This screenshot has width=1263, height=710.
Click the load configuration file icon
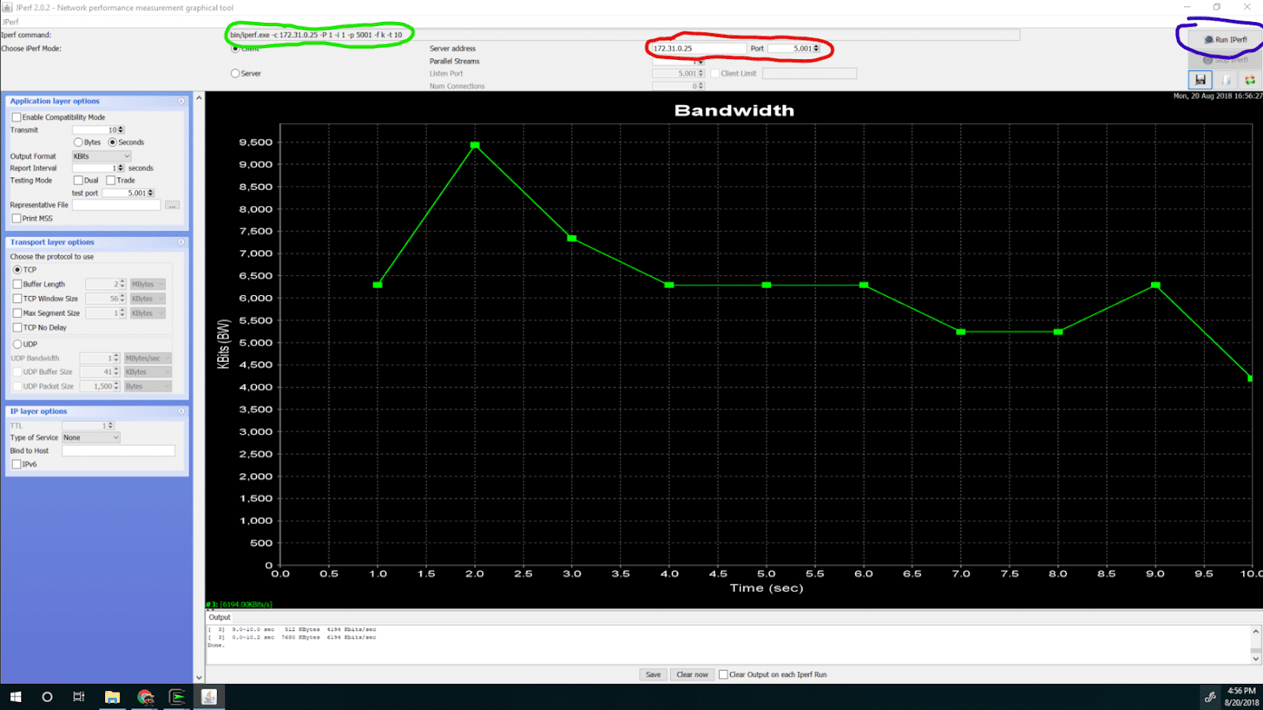click(1225, 80)
